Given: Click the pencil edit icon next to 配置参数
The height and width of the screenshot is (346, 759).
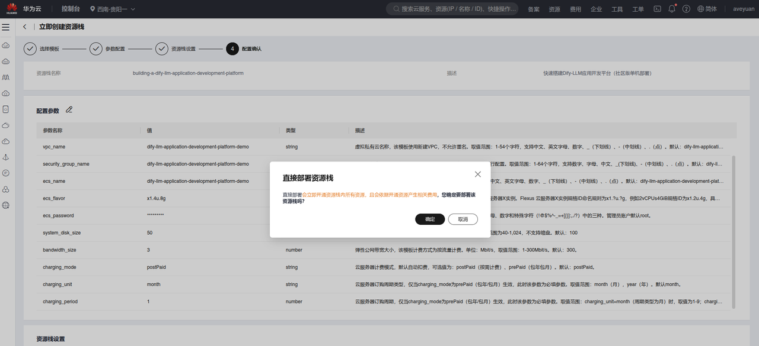Looking at the screenshot, I should (69, 110).
